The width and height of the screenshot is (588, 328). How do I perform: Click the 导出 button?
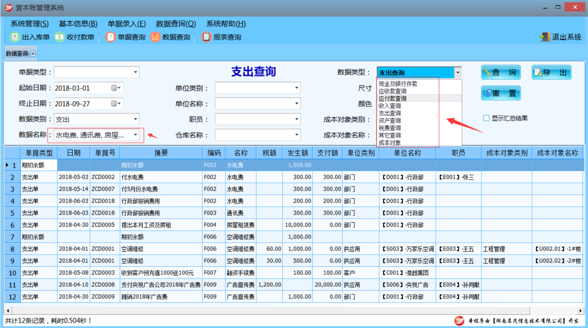click(552, 72)
